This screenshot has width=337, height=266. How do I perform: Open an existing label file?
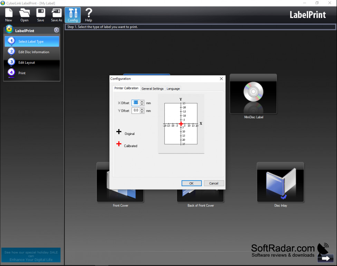[24, 15]
